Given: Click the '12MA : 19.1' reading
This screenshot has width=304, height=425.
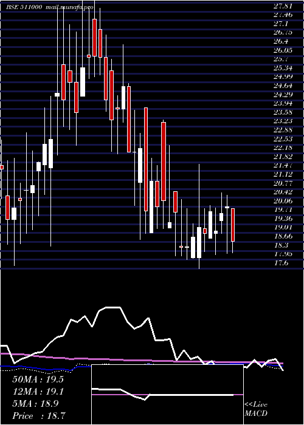Looking at the screenshot, I should click(38, 392).
